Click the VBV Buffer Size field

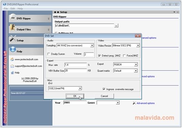[x=76, y=71]
